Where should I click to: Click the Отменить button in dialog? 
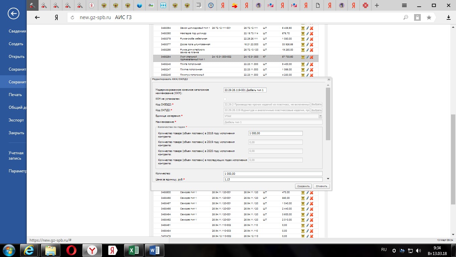point(321,186)
